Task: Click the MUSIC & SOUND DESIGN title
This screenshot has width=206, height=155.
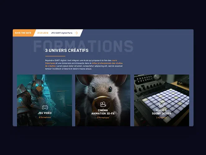Action: tap(162, 112)
